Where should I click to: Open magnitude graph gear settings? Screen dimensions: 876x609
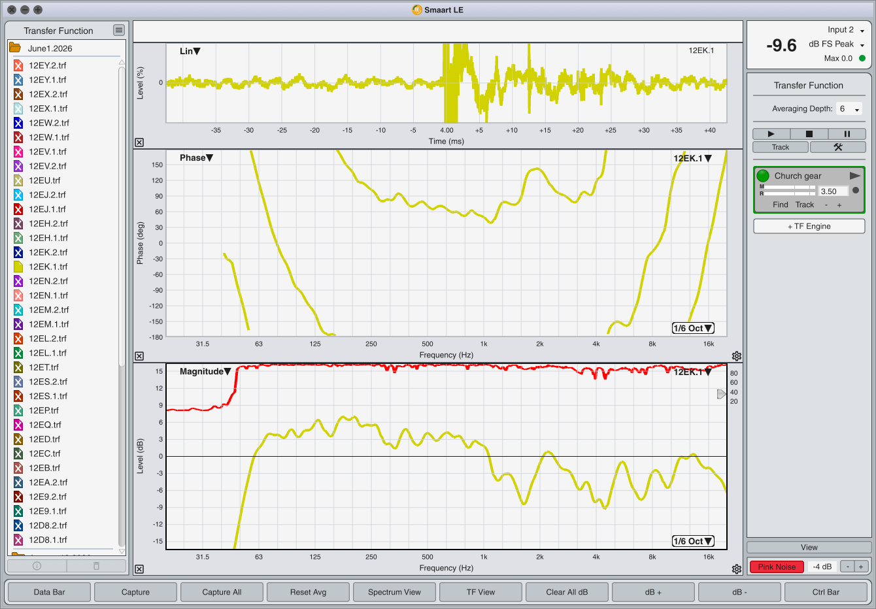pyautogui.click(x=737, y=569)
